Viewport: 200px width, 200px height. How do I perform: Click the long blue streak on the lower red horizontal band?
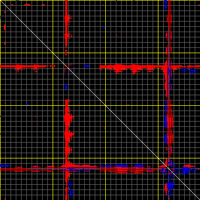pos(123,166)
